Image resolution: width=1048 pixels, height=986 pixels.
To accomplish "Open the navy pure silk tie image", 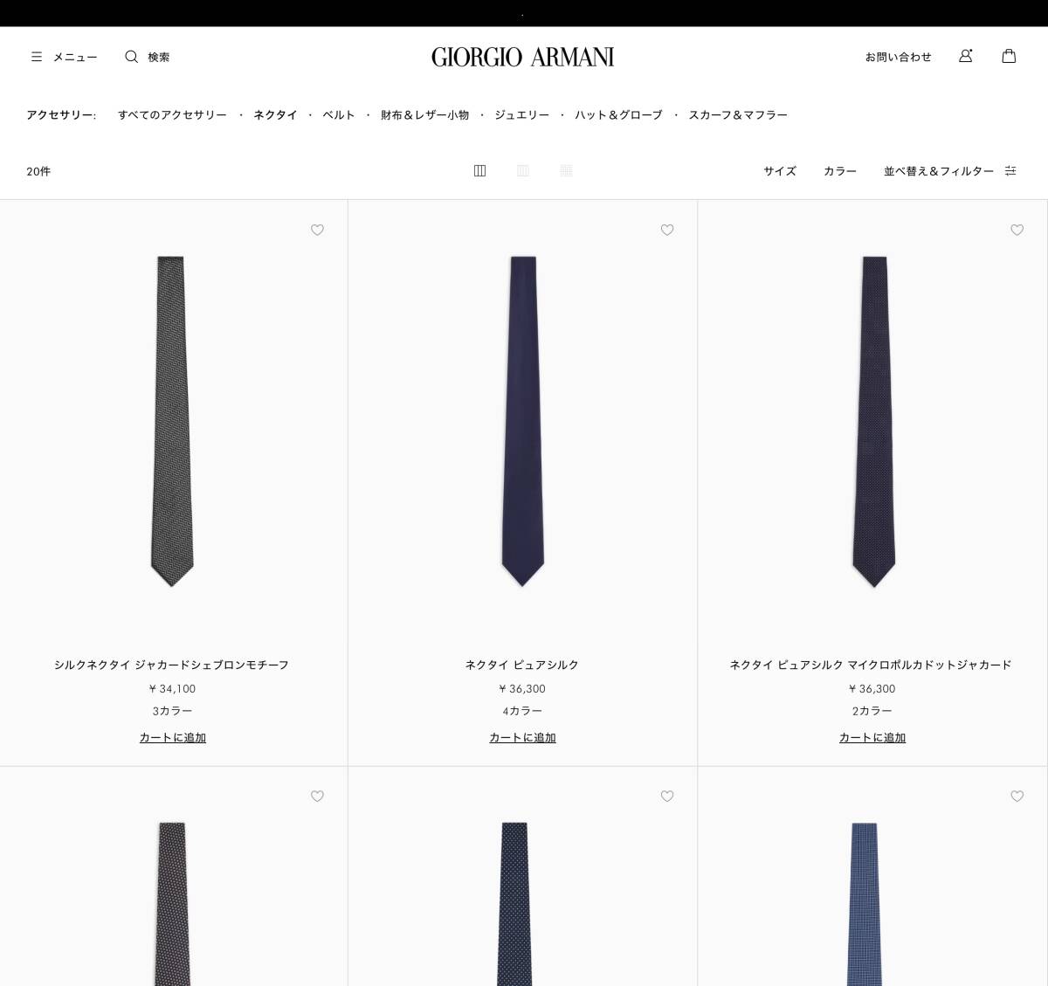I will click(x=523, y=421).
